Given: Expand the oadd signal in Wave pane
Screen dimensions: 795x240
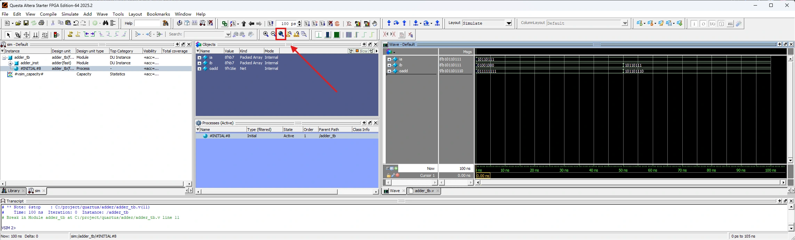Looking at the screenshot, I should click(389, 71).
